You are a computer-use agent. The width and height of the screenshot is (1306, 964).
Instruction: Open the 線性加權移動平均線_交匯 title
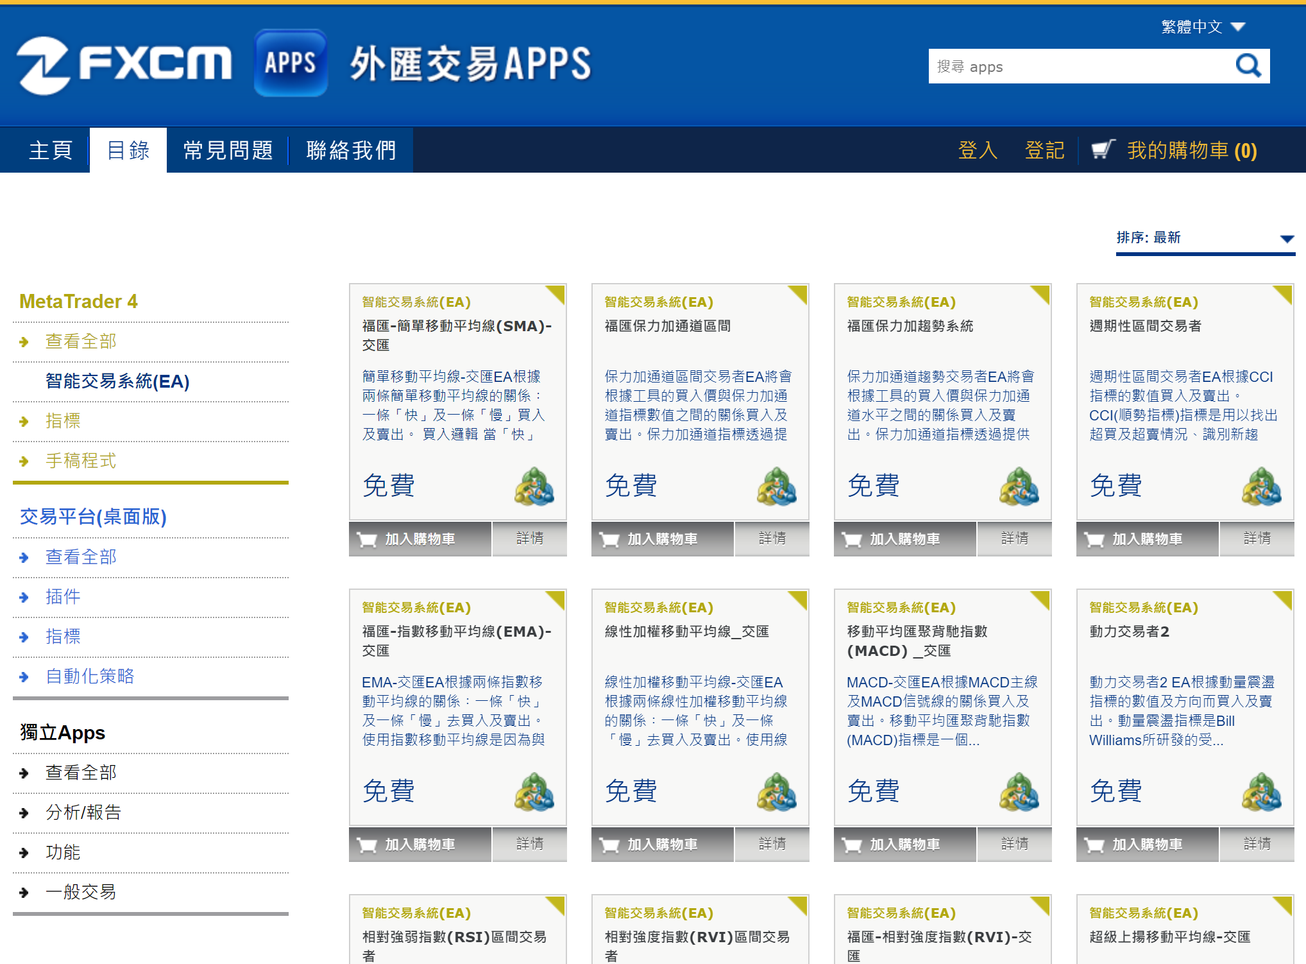pyautogui.click(x=686, y=632)
